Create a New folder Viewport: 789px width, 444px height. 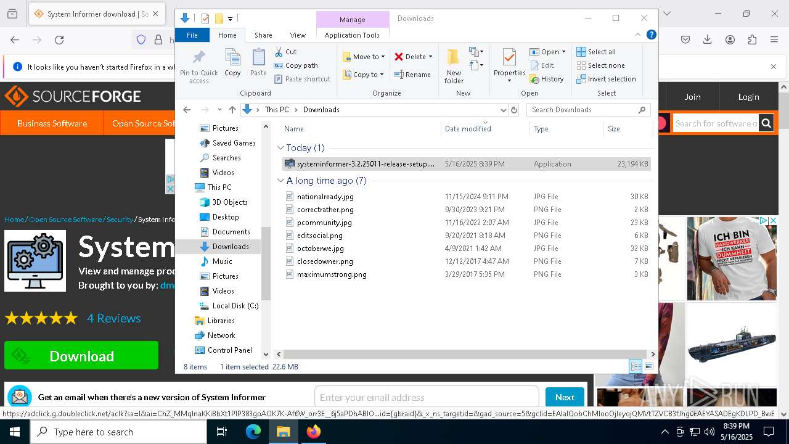454,66
